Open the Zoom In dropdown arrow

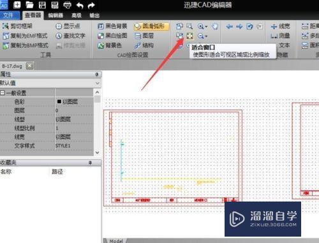click(206, 27)
